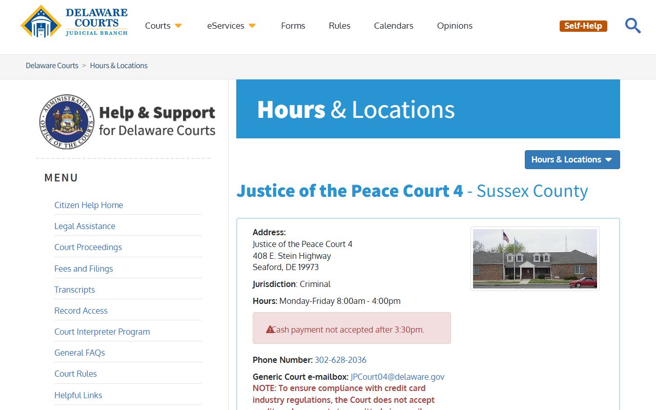
Task: Open Calendars in the top navigation
Action: tap(394, 26)
